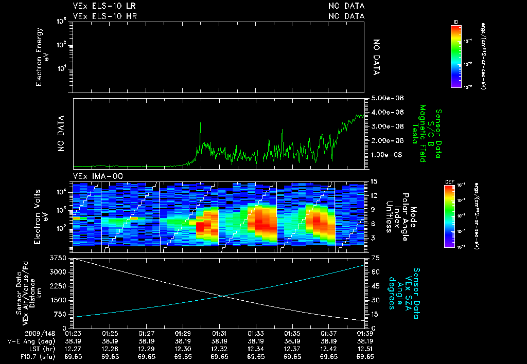The height and width of the screenshot is (364, 527).
Task: Click the 30 tick on SZA angle axis
Action: click(375, 300)
